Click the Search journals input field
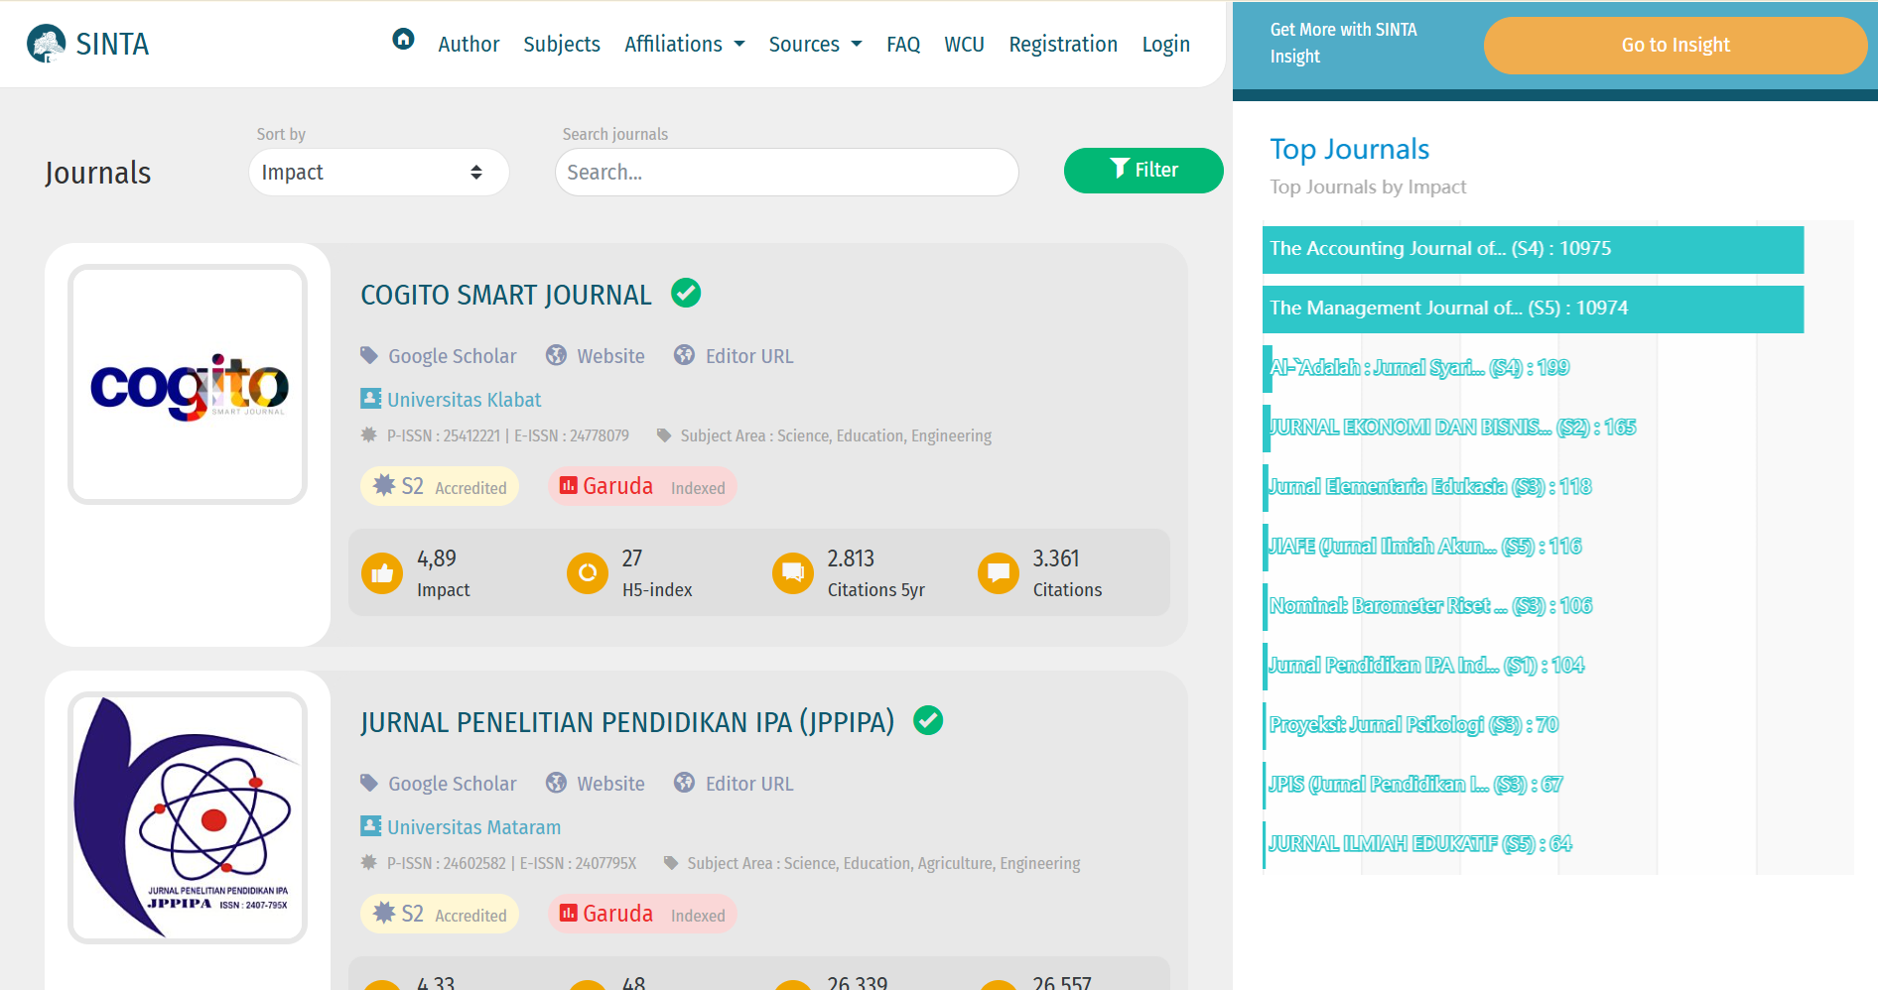Screen dimensions: 1878x990 [x=786, y=173]
